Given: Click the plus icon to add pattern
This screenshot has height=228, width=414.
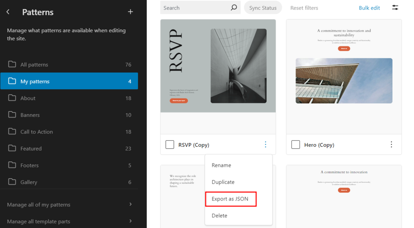Looking at the screenshot, I should pyautogui.click(x=130, y=12).
